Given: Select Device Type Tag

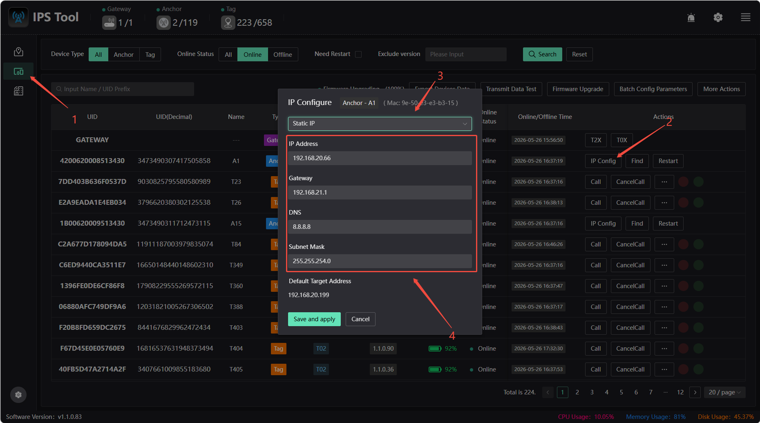Looking at the screenshot, I should click(150, 54).
